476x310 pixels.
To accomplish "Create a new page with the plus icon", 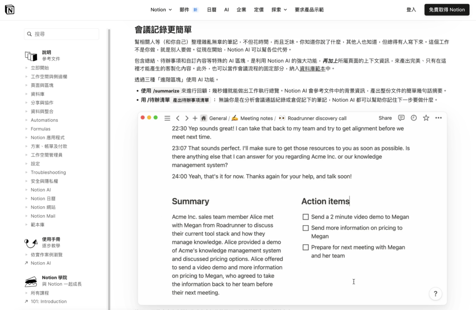I will (x=195, y=118).
